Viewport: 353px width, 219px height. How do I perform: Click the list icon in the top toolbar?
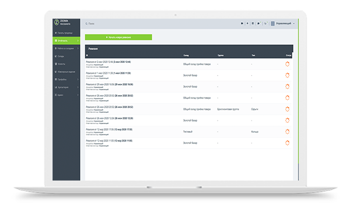(253, 23)
